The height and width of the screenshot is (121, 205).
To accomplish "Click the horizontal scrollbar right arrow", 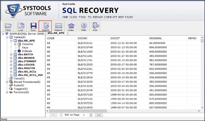I will pos(199,111).
